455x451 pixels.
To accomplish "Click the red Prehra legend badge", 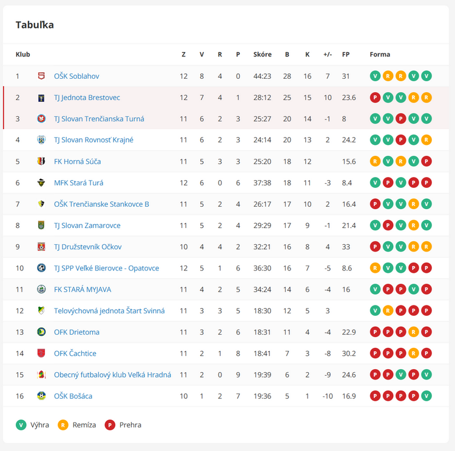I will (x=110, y=425).
